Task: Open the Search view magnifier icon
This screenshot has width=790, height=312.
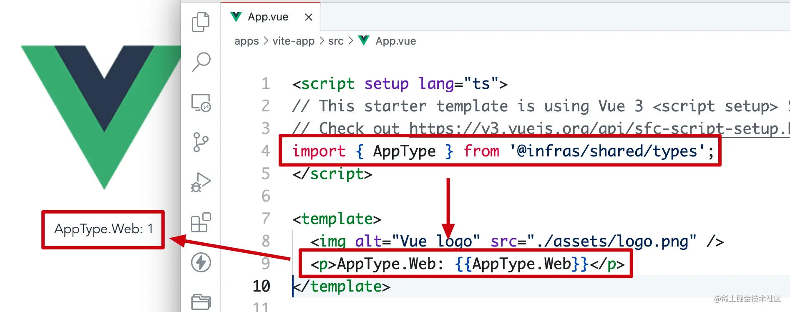Action: tap(201, 62)
